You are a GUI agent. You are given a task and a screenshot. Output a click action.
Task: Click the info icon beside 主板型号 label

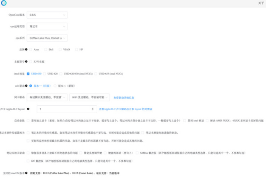(x=26, y=62)
